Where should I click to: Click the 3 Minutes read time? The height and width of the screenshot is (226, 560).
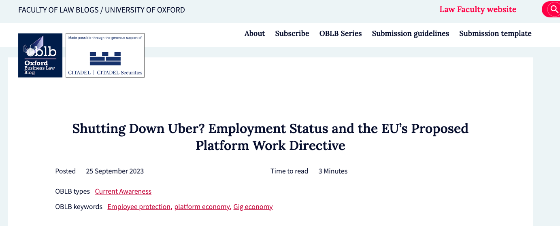pos(333,171)
